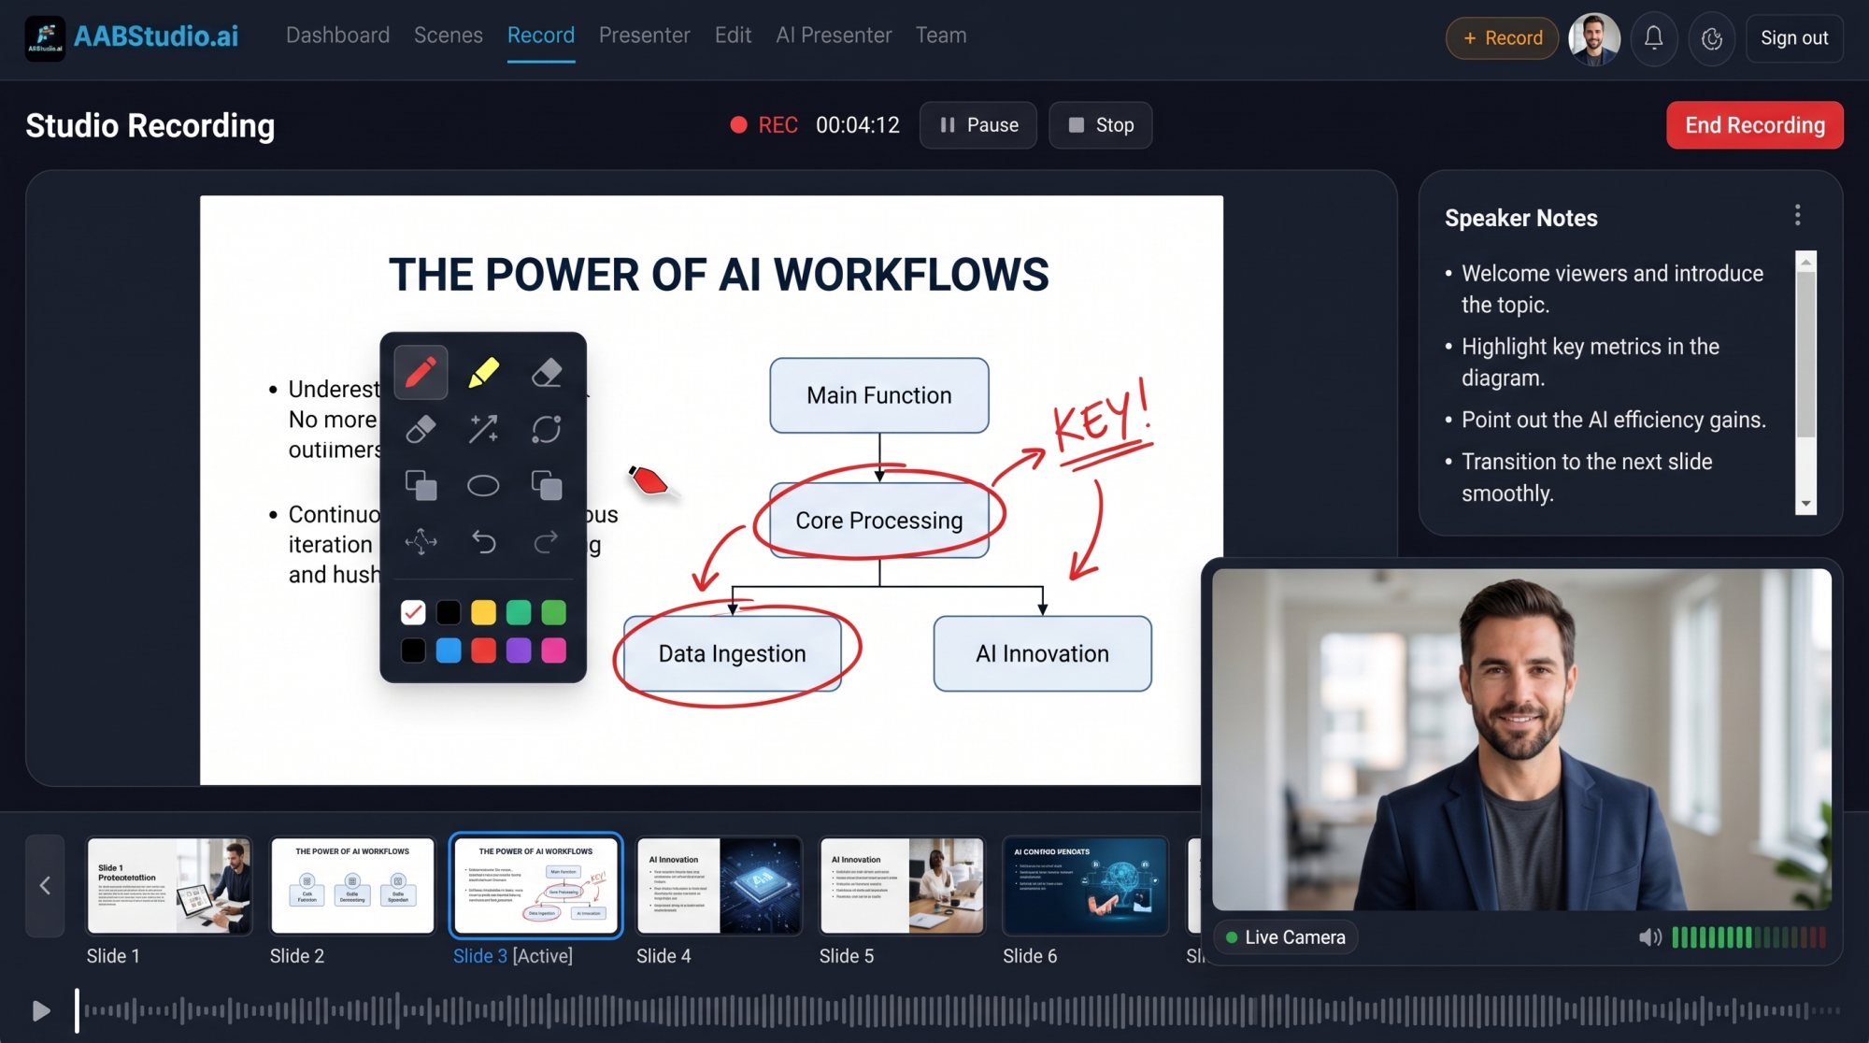The image size is (1869, 1043).
Task: Open Slide 4 thumbnail
Action: pyautogui.click(x=719, y=885)
